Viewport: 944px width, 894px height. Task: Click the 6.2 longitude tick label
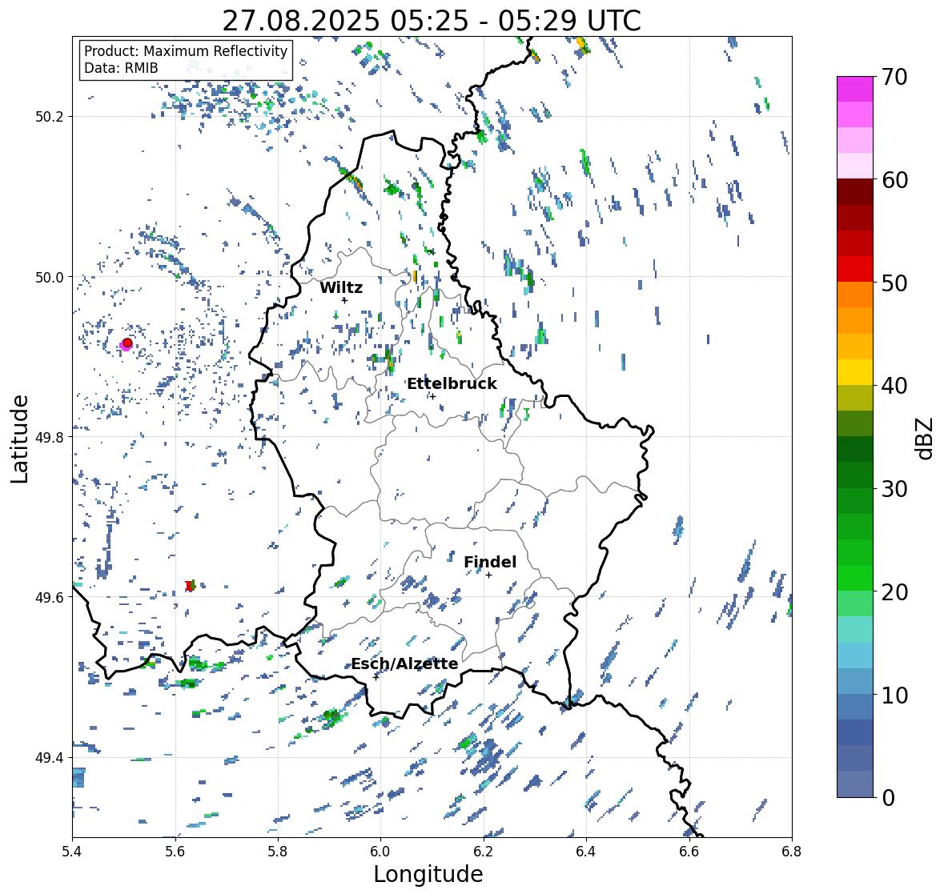[484, 851]
